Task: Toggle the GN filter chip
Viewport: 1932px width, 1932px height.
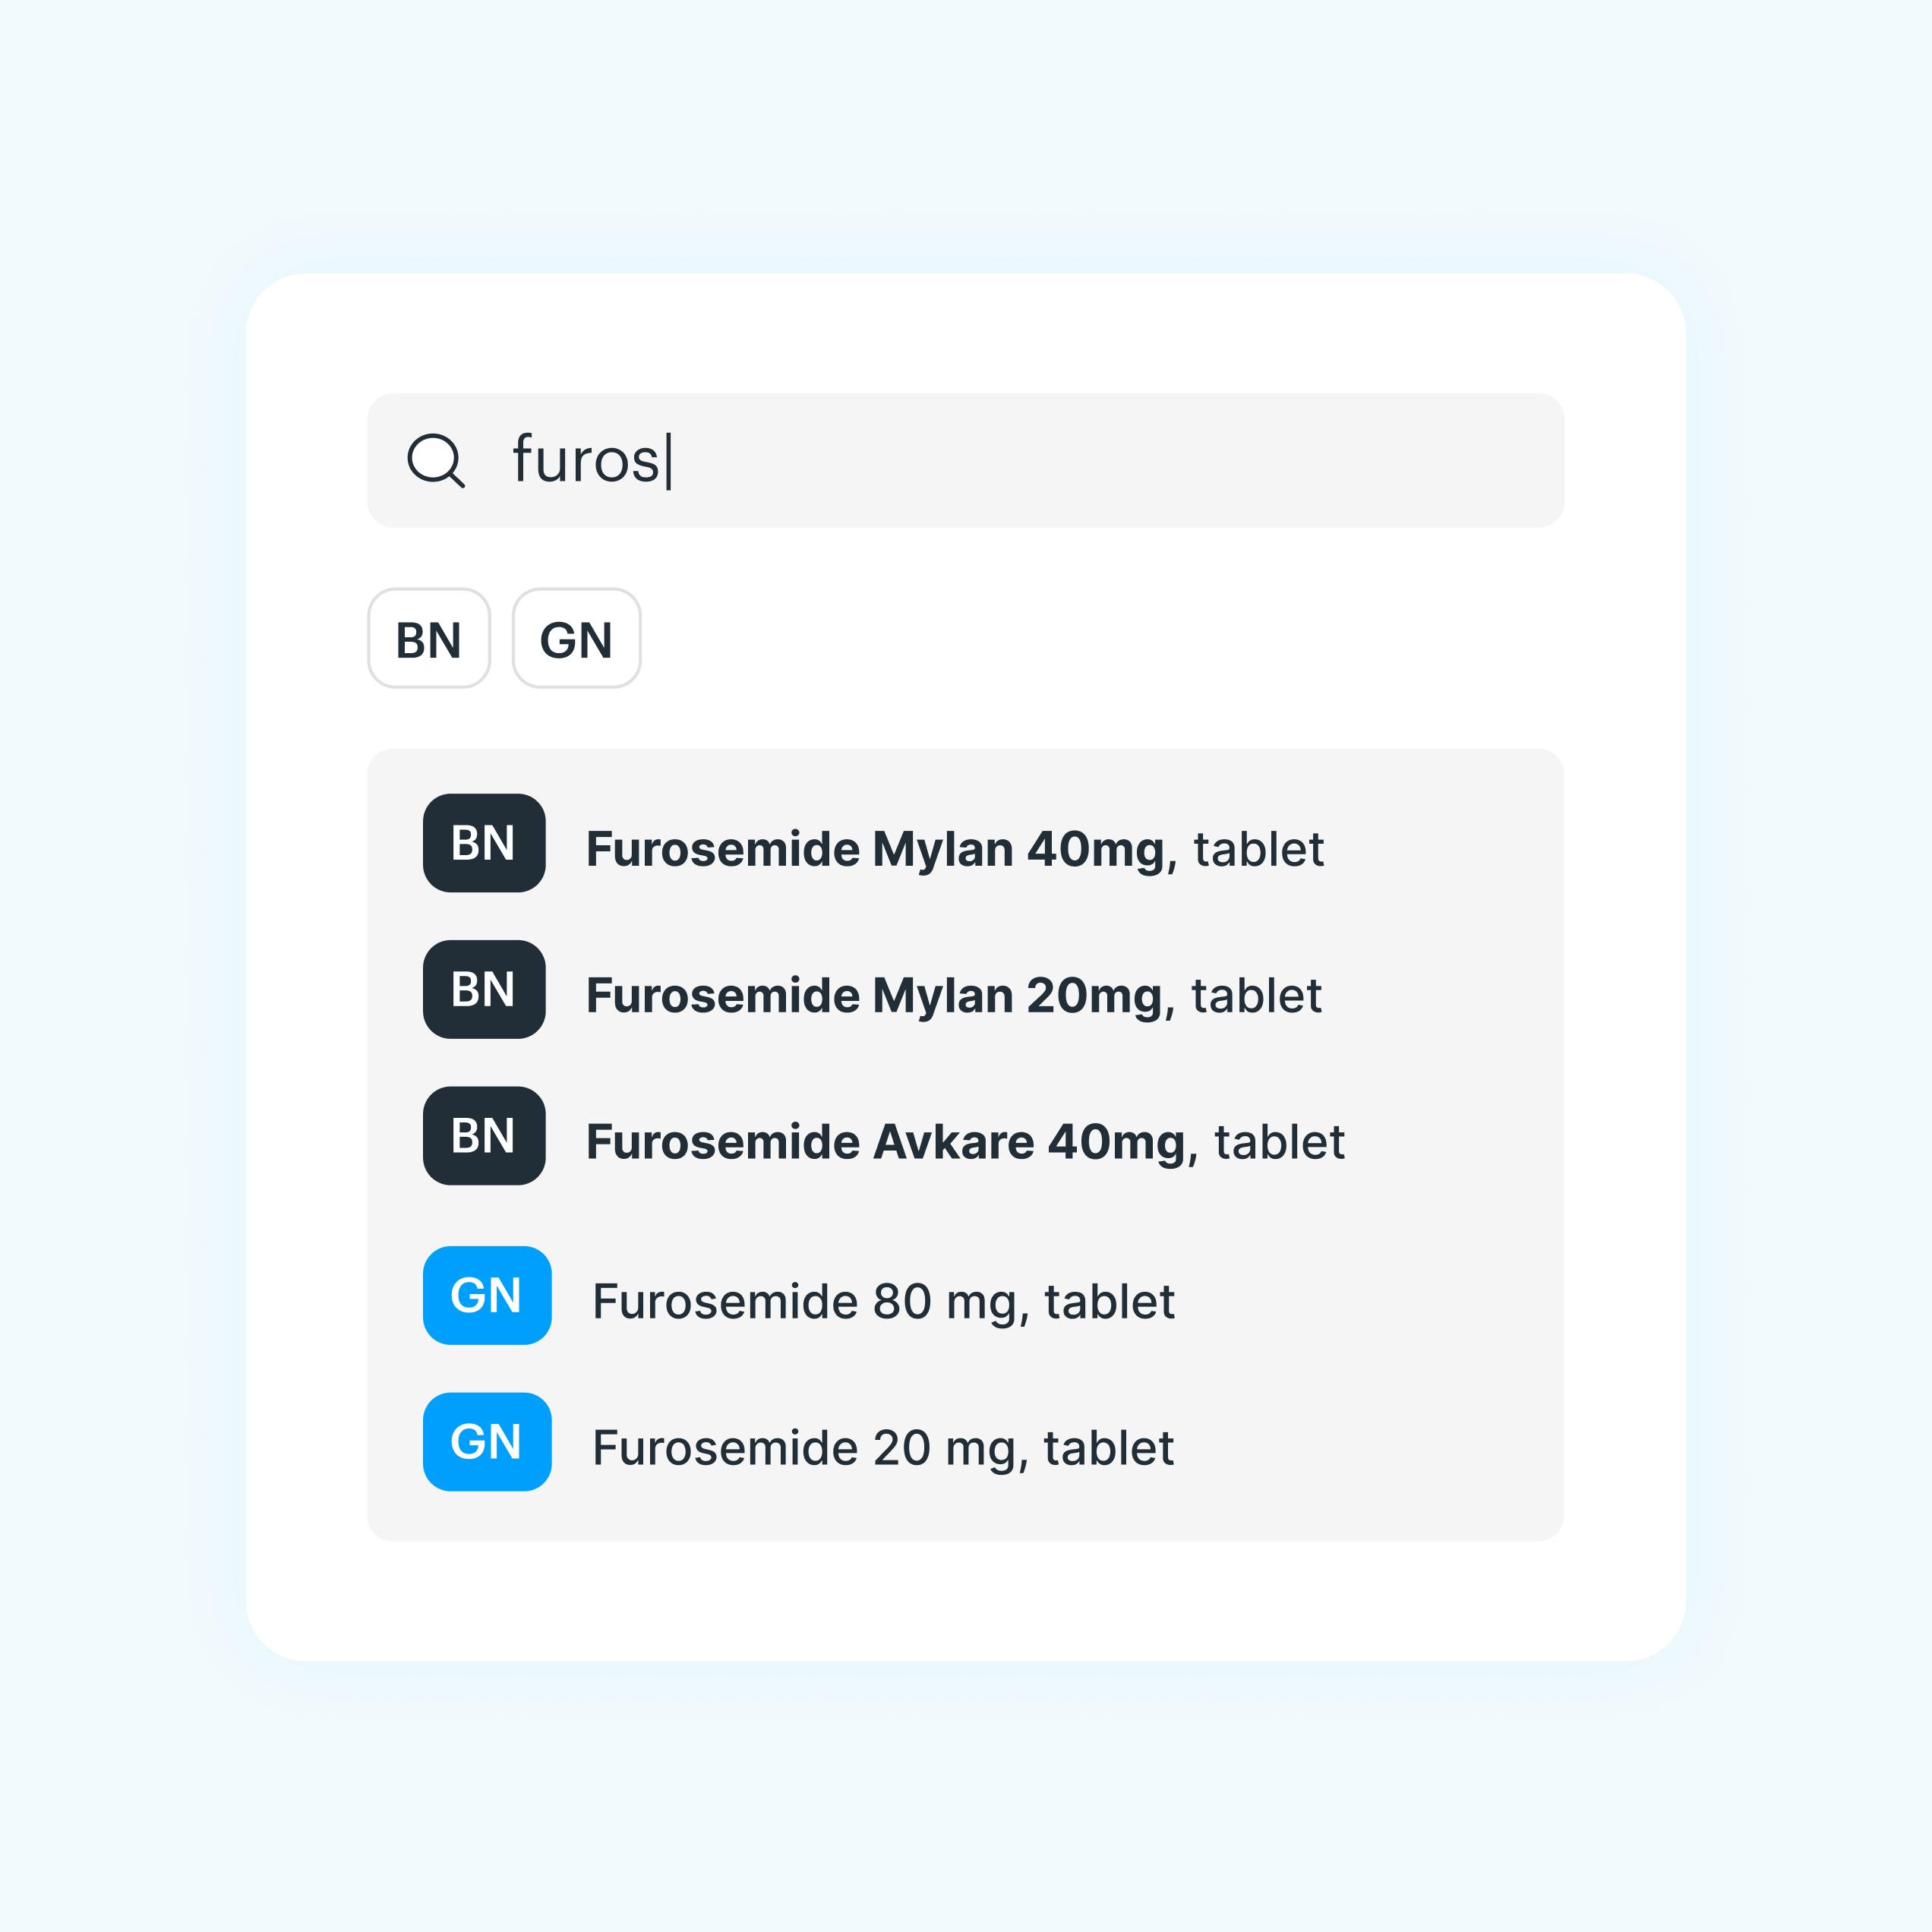Action: point(576,638)
